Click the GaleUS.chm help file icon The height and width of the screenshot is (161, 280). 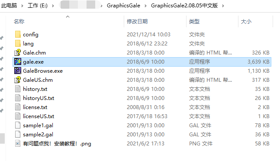point(18,80)
